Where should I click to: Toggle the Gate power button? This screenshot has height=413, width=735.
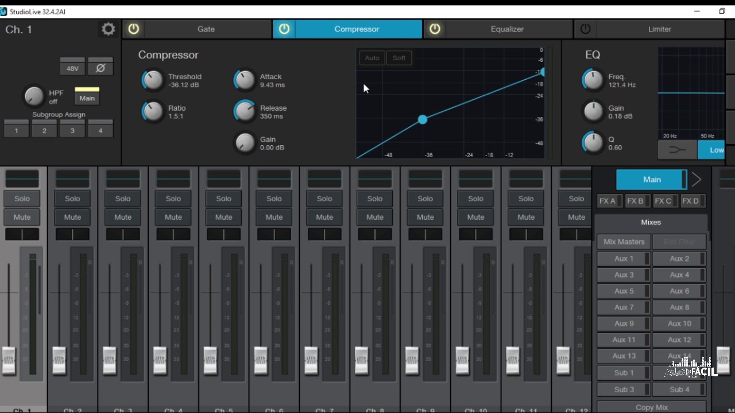pyautogui.click(x=133, y=29)
